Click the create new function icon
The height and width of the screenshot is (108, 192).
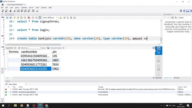pos(29,11)
